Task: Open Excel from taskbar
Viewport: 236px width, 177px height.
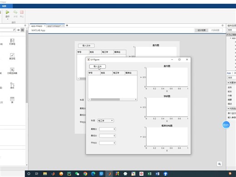Action: [149, 174]
